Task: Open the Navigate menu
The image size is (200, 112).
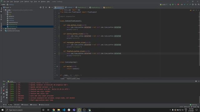Action: pos(17,2)
